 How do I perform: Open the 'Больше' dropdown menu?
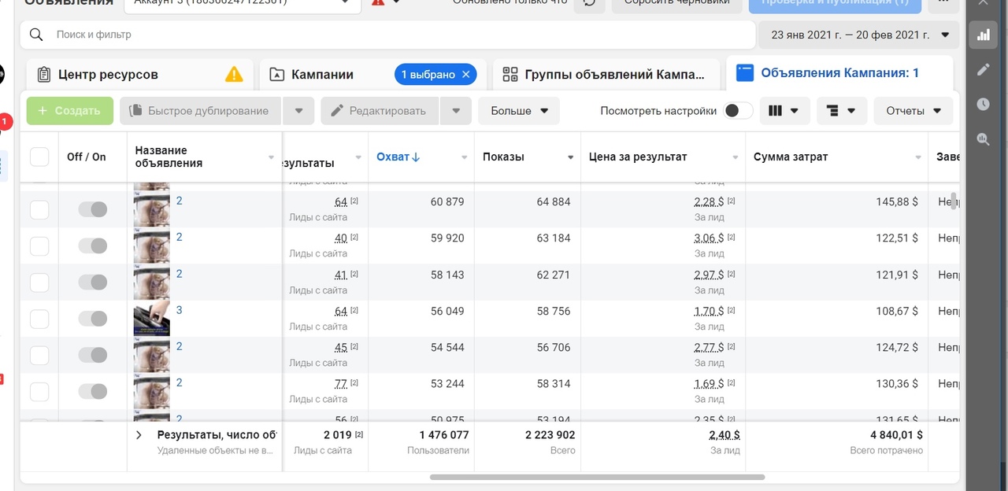click(x=519, y=111)
